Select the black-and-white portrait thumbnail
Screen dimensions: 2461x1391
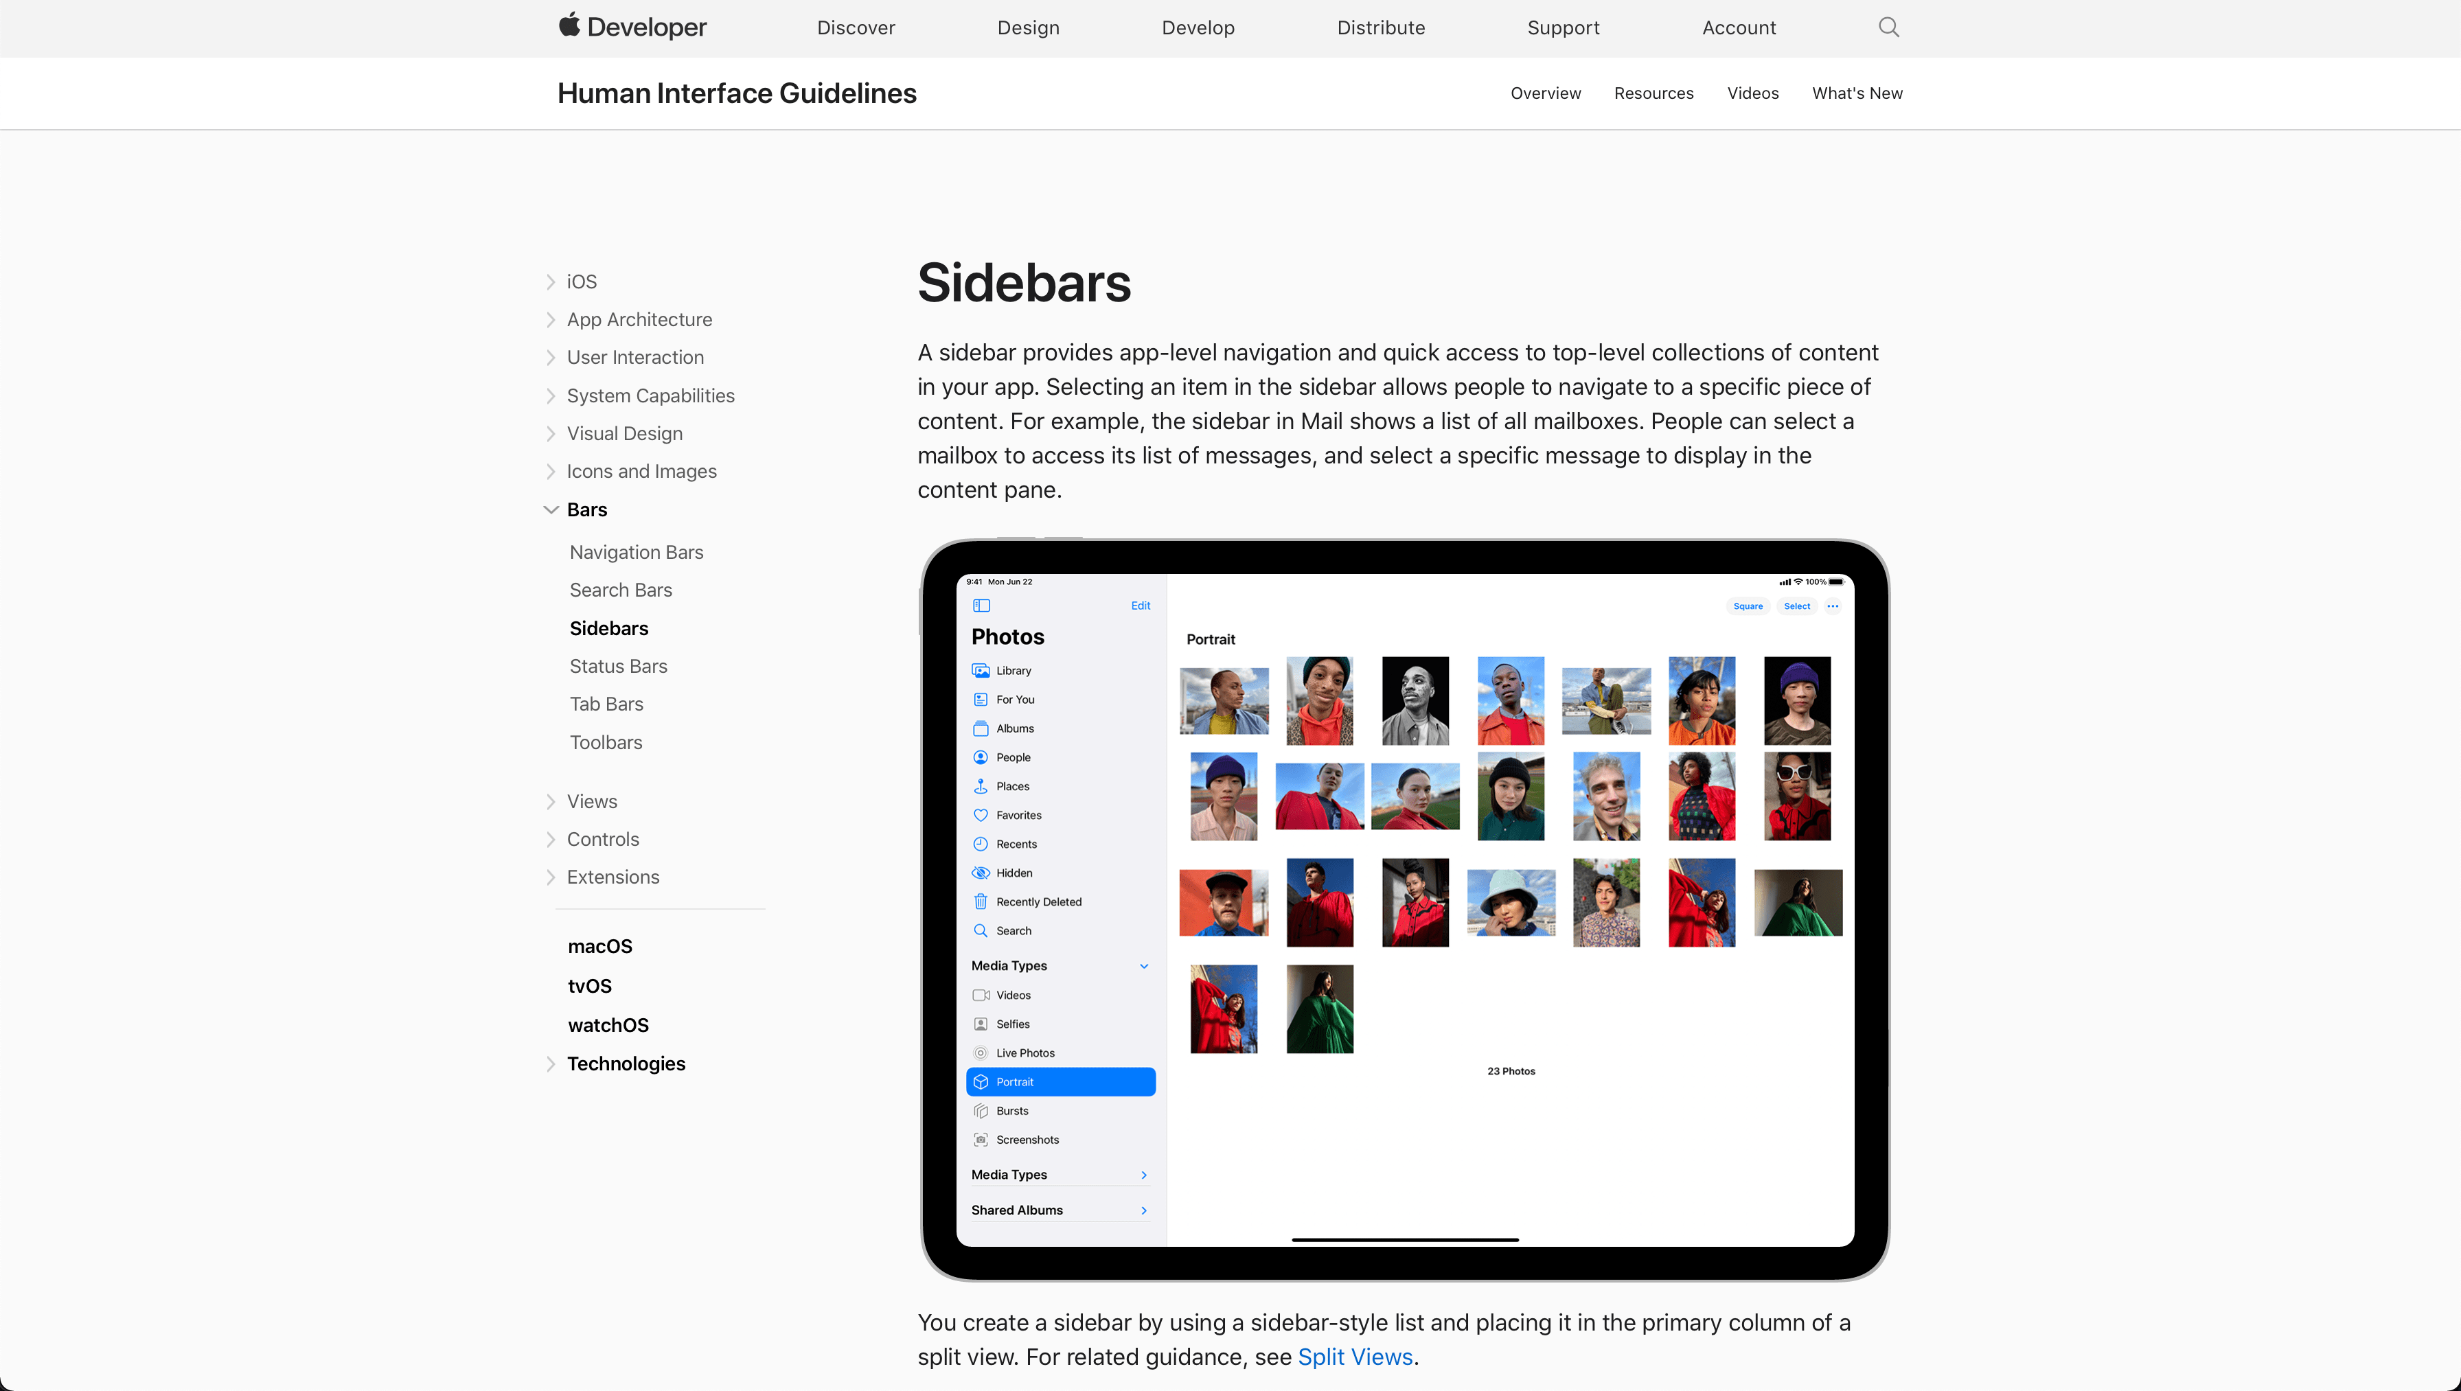click(1415, 700)
